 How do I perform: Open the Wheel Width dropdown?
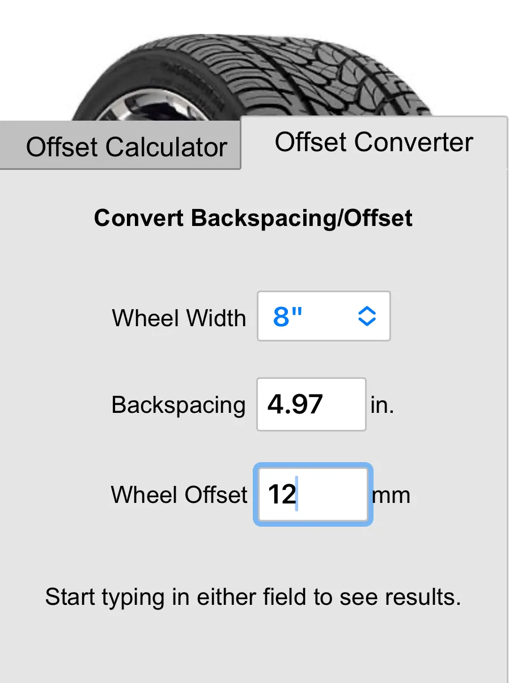(324, 316)
